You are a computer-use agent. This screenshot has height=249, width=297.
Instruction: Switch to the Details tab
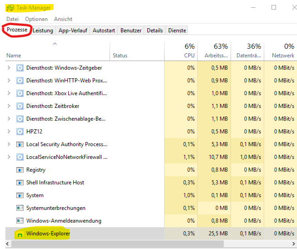point(155,30)
